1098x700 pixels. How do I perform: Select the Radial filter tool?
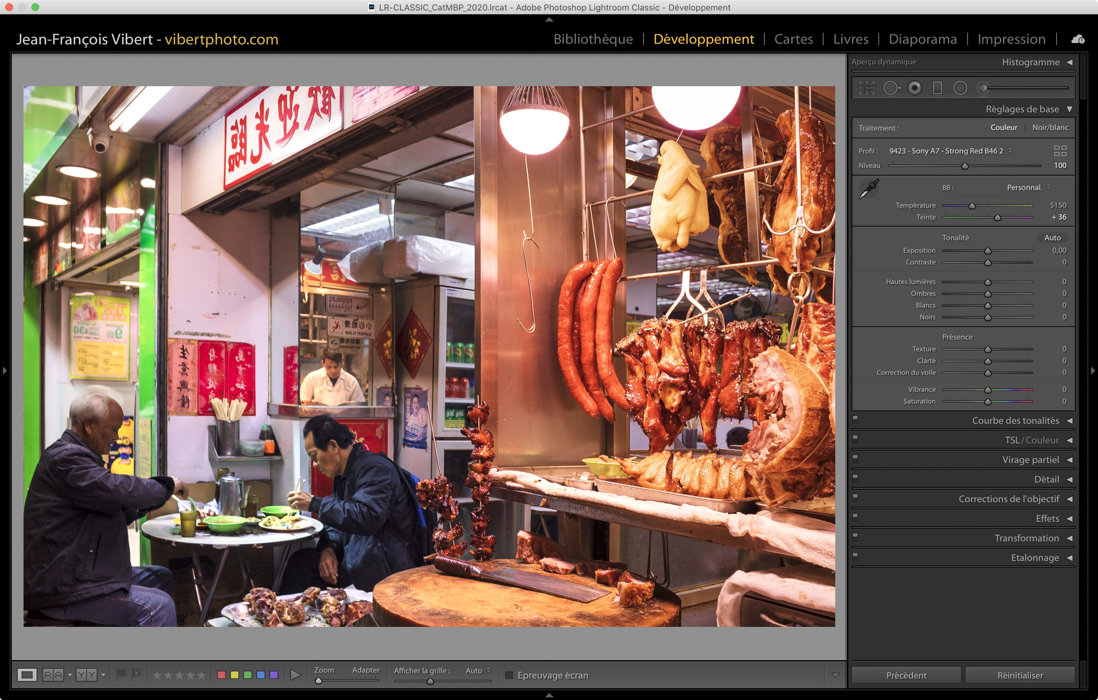point(960,88)
